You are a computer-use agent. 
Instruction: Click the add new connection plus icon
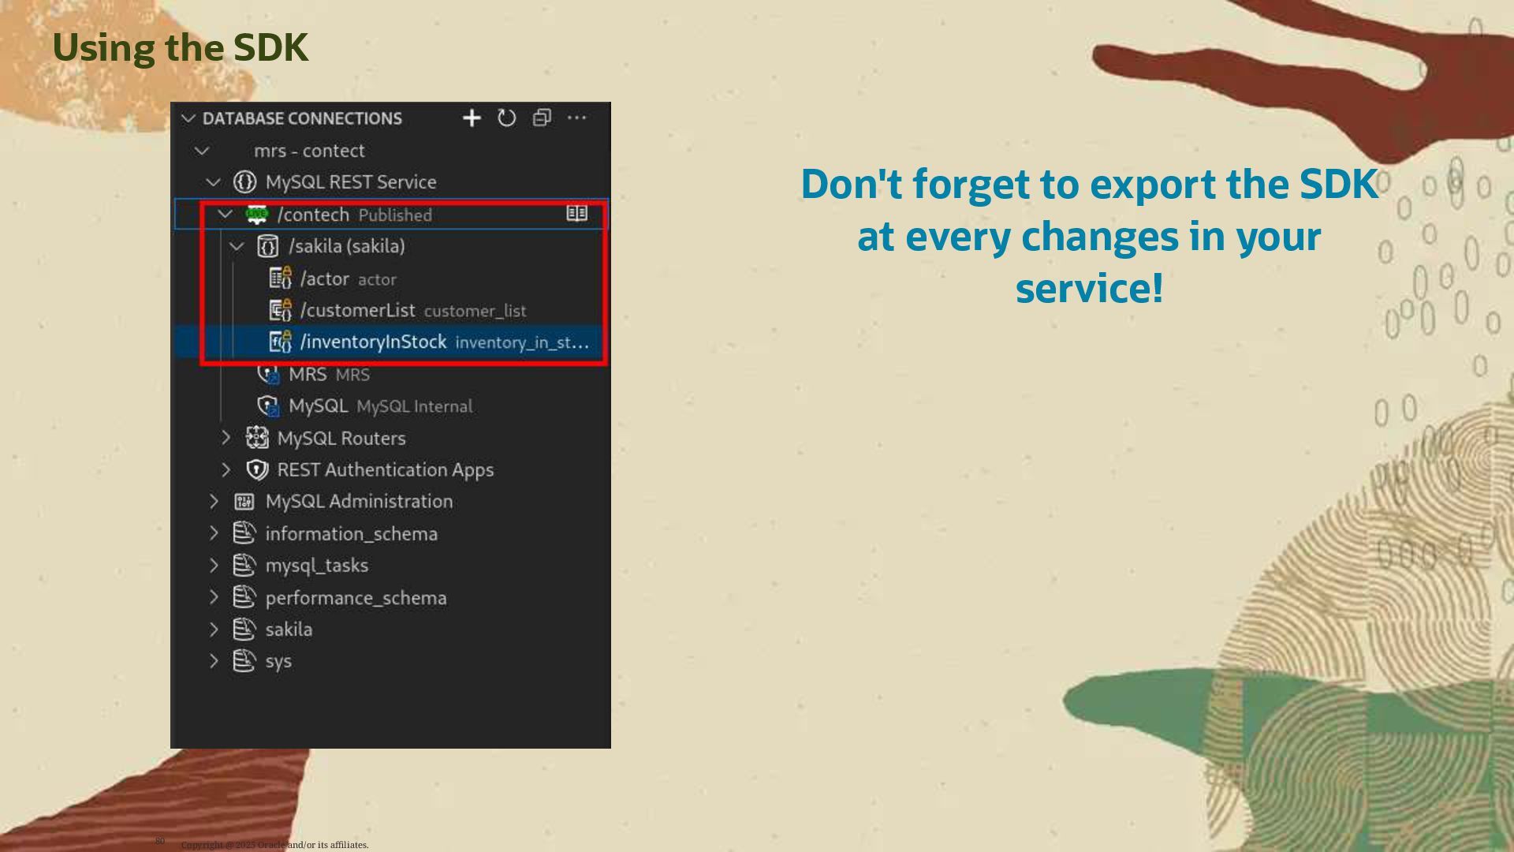click(472, 118)
